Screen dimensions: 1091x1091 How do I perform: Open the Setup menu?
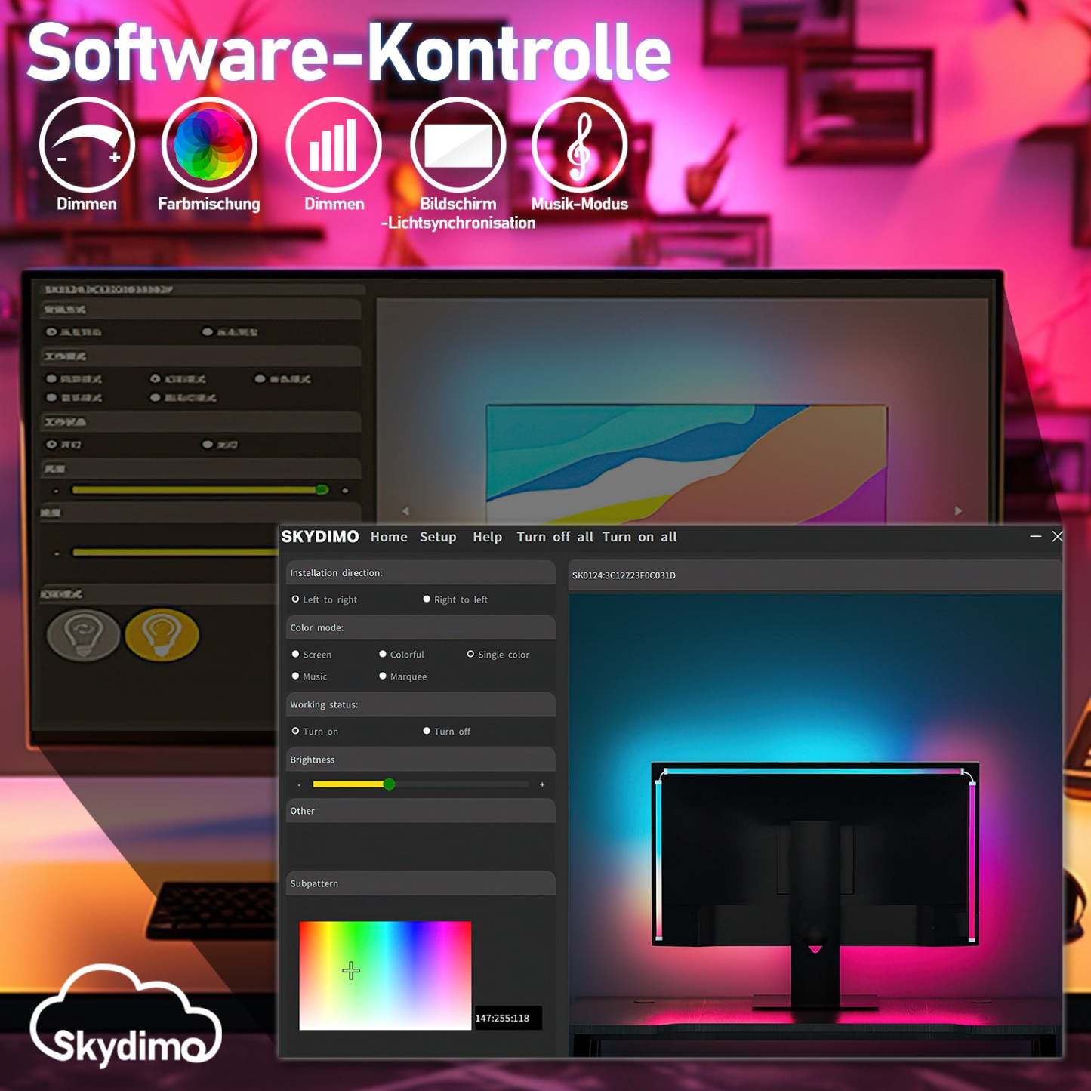point(438,537)
